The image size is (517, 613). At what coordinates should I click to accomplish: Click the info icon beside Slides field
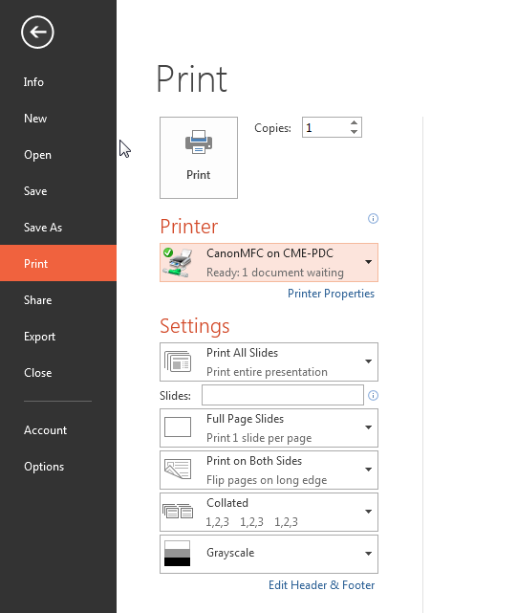tap(374, 396)
